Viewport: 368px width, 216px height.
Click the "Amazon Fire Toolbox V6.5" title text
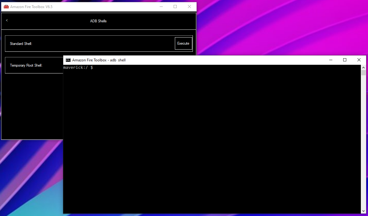(x=31, y=7)
